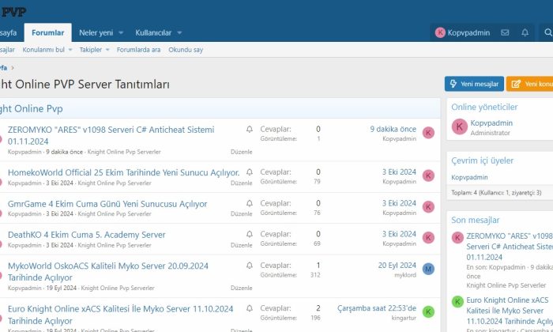This screenshot has height=332, width=553.
Task: Click the Yeni mesajlar button
Action: [473, 84]
